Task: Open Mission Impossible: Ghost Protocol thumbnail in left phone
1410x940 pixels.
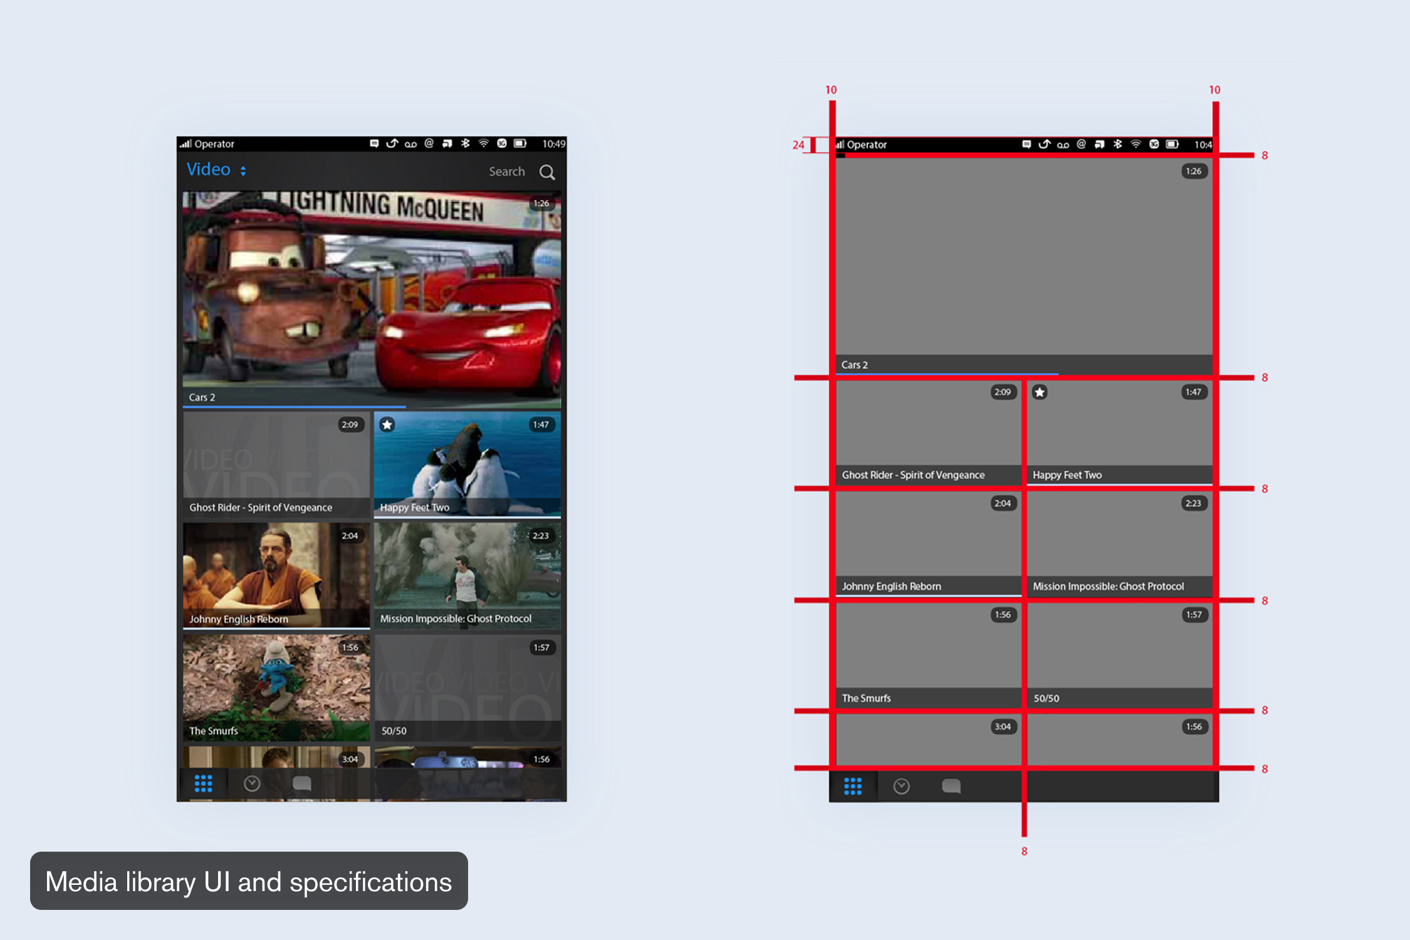Action: click(x=467, y=575)
